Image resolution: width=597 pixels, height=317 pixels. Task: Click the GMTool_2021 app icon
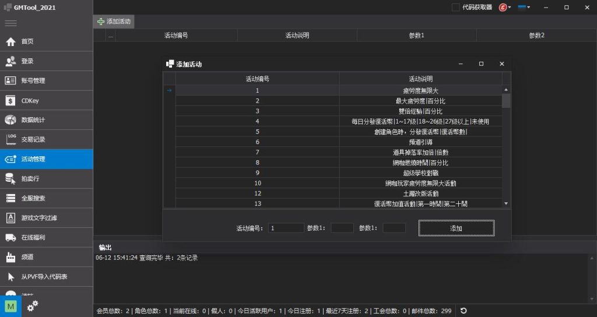coord(7,7)
